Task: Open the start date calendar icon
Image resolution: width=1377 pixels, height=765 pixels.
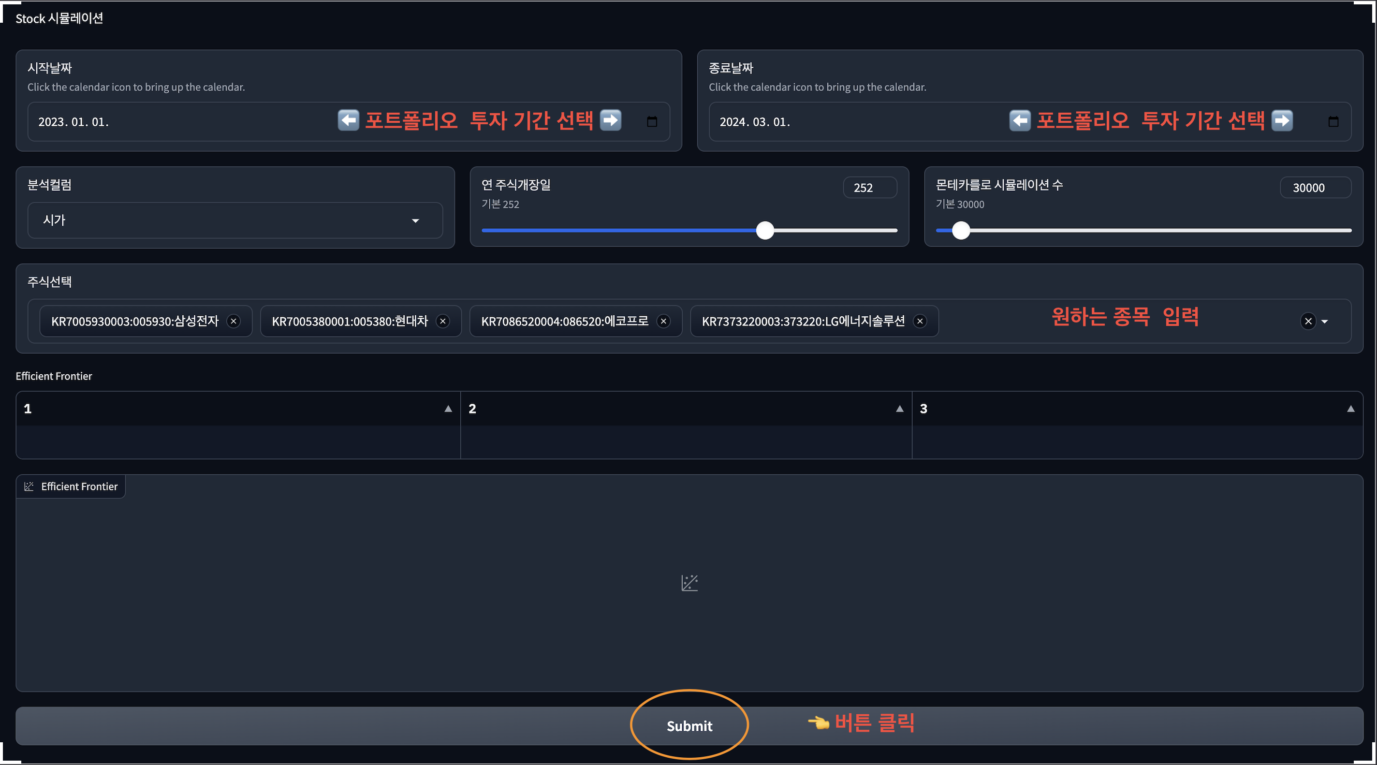Action: pyautogui.click(x=652, y=121)
